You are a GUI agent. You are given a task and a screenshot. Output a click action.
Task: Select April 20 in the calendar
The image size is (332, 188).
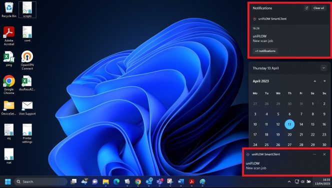pos(289,134)
